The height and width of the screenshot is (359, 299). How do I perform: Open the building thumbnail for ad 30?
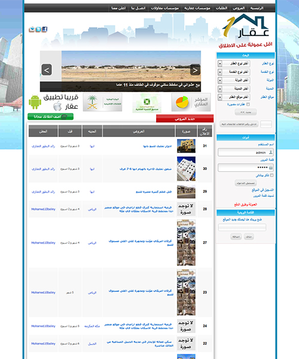(186, 169)
